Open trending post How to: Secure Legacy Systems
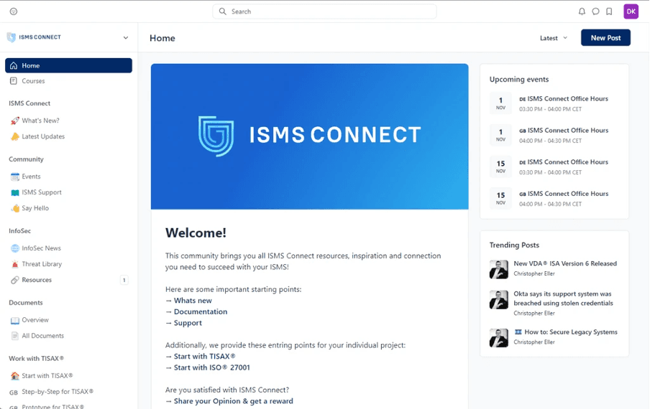650x409 pixels. pos(566,332)
